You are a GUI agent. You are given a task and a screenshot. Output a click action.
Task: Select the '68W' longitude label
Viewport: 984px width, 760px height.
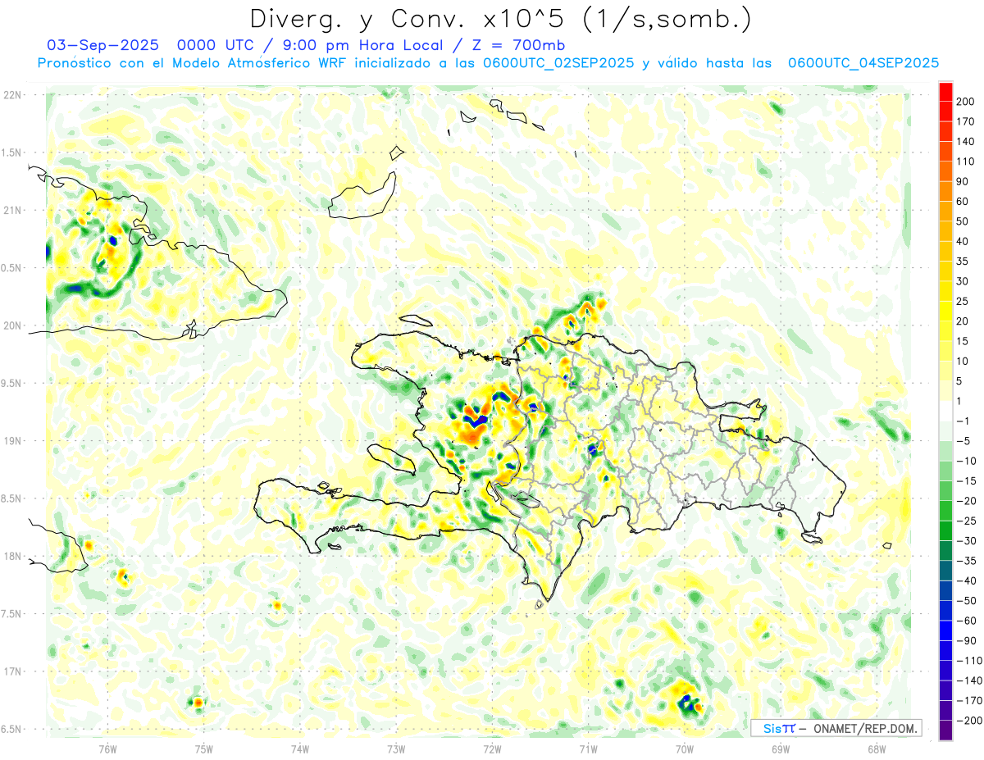pyautogui.click(x=876, y=749)
